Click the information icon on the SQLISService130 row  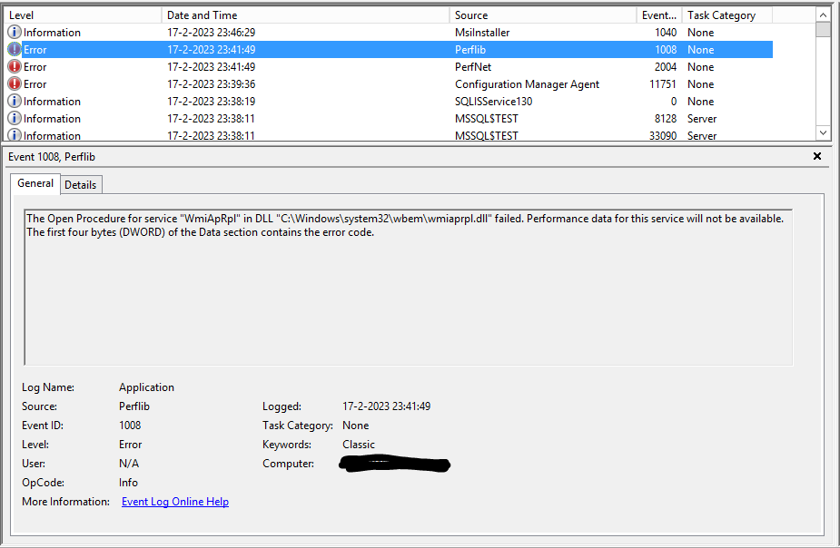coord(12,101)
